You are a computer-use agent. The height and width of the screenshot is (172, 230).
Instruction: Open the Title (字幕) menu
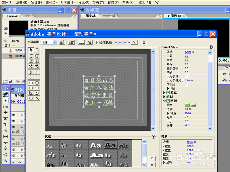98,3
